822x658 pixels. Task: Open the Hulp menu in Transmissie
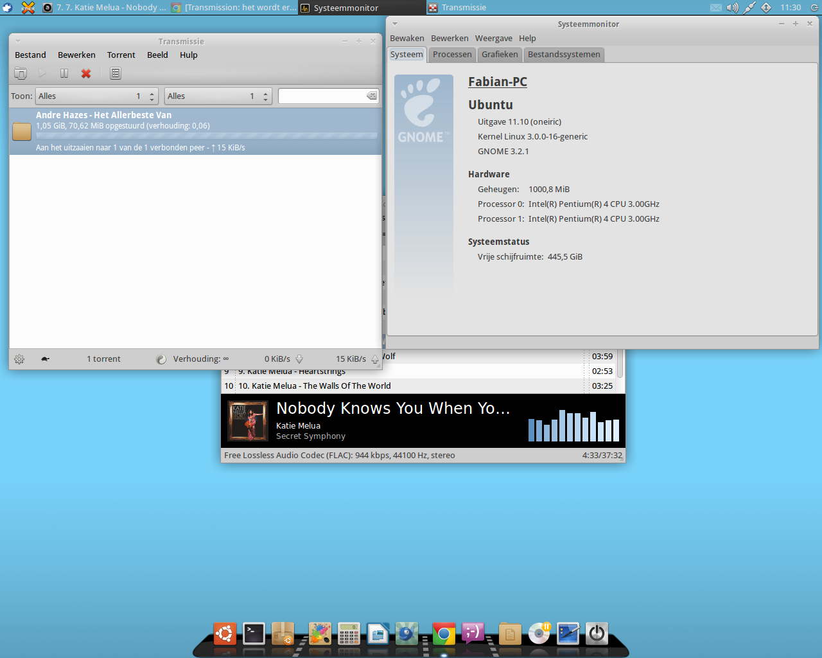pos(189,55)
